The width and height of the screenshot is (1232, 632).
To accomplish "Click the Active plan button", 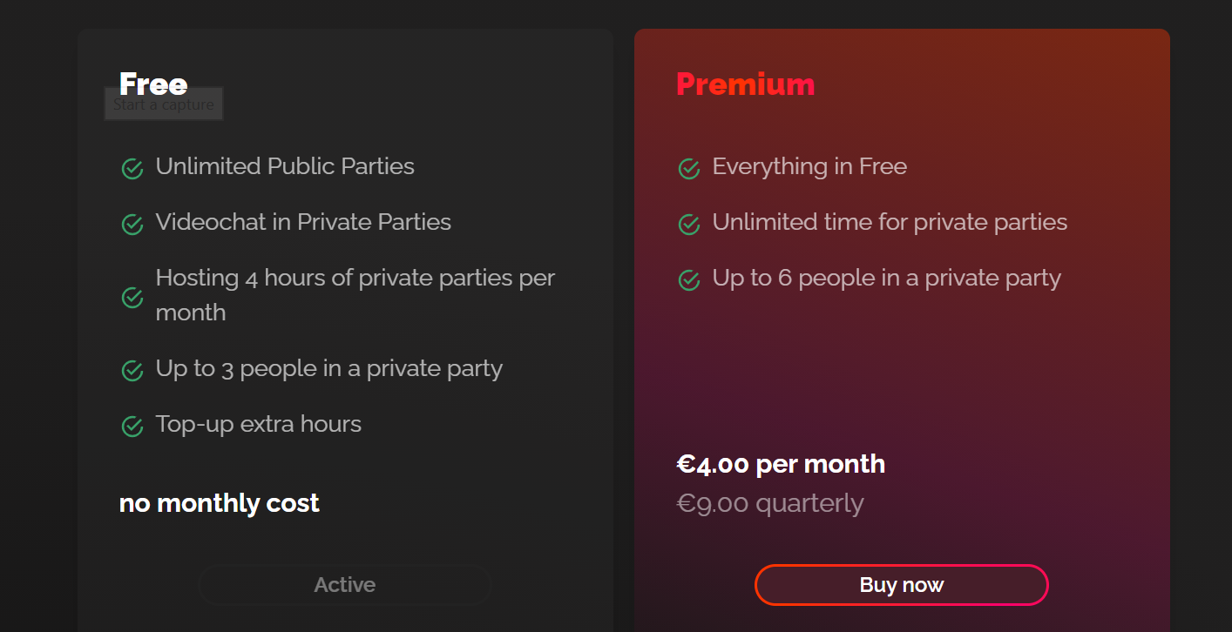I will coord(345,585).
